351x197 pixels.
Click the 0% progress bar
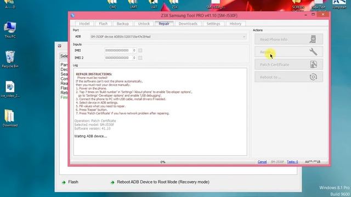(x=163, y=162)
